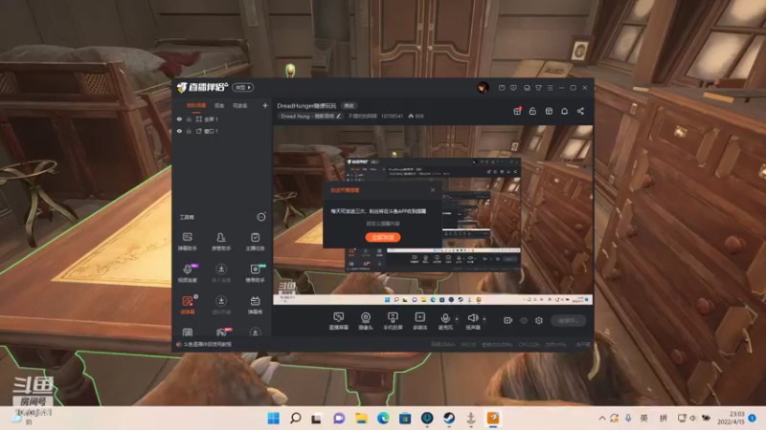Viewport: 766px width, 430px height.
Task: Click the share icon in header
Action: 580,111
